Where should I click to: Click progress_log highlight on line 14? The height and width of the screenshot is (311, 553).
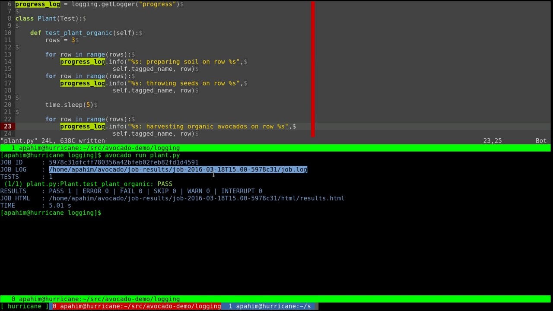pos(83,62)
